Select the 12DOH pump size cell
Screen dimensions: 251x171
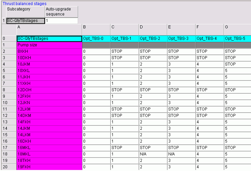[x=49, y=90]
